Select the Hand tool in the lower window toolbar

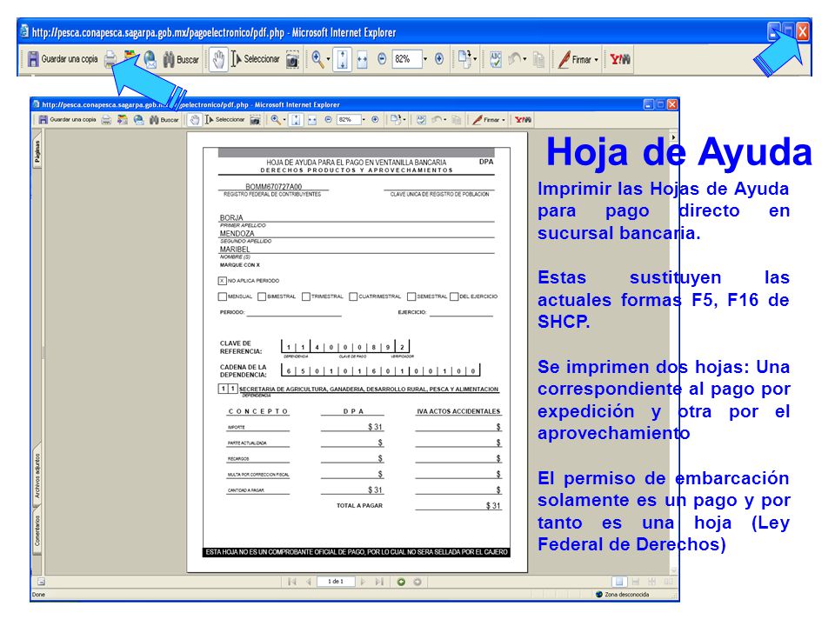pyautogui.click(x=195, y=120)
